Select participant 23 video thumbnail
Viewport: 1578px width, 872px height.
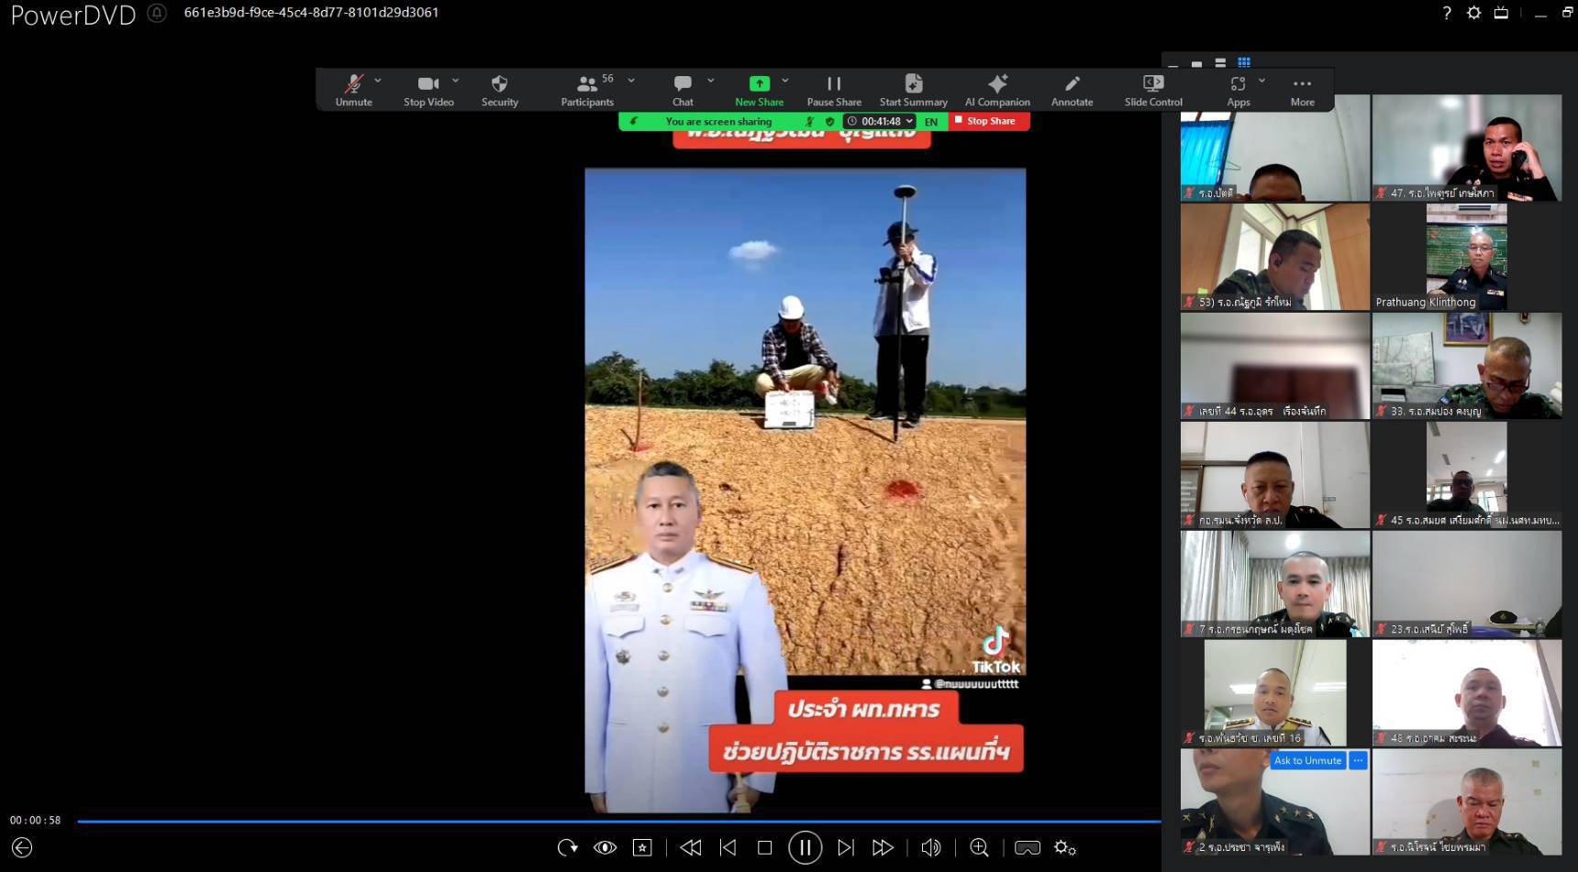coord(1466,584)
